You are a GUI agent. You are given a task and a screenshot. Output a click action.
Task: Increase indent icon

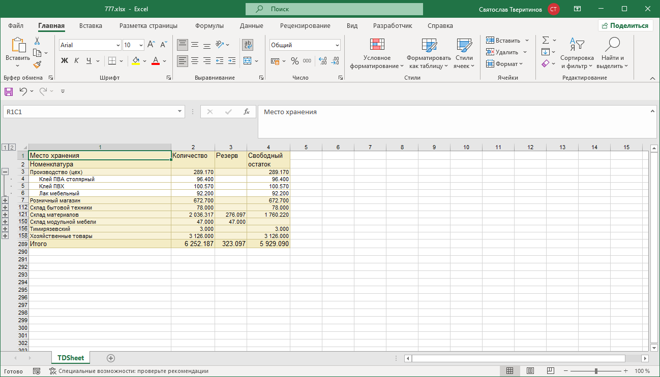point(232,61)
